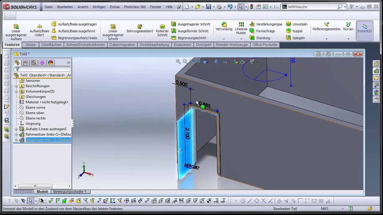Select Ebene vorne plane
Image resolution: width=383 pixels, height=215 pixels.
pyautogui.click(x=32, y=107)
